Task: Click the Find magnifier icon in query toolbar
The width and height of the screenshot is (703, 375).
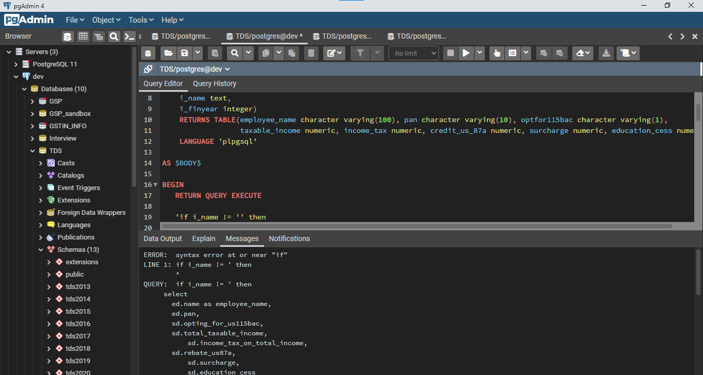Action: [235, 53]
